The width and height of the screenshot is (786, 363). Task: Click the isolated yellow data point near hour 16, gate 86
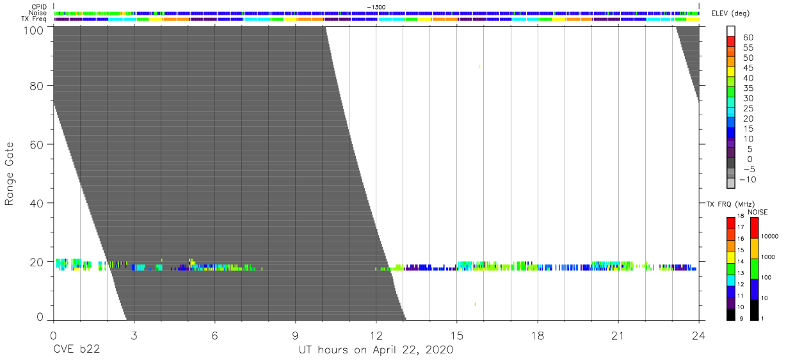(479, 66)
